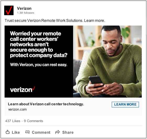Open the Verizon company page name

[24, 8]
